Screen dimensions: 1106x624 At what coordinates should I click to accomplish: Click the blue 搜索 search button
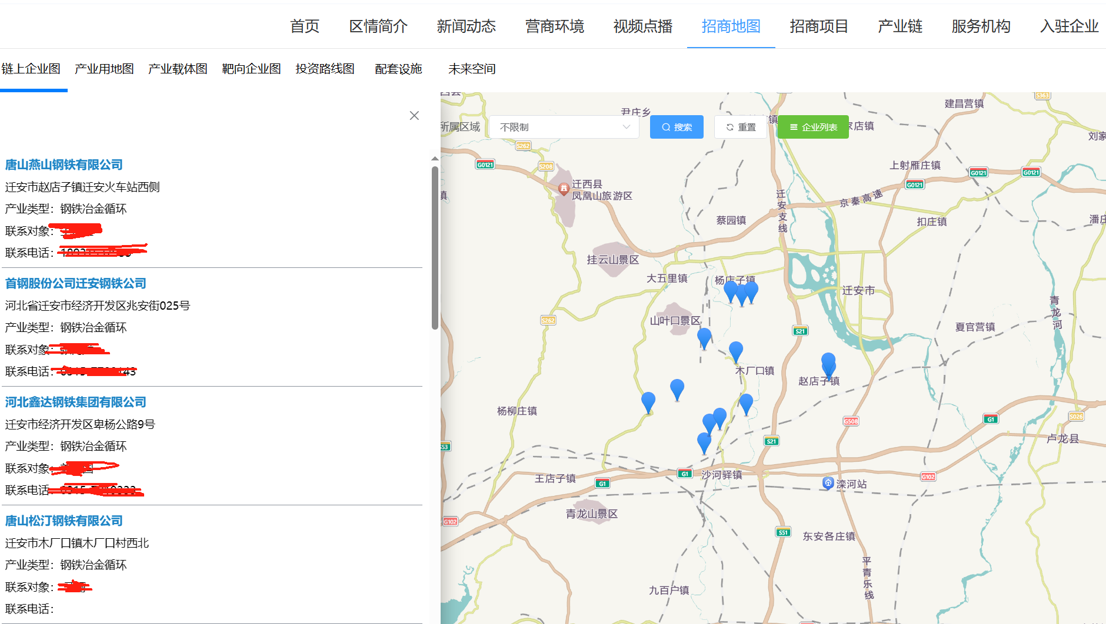tap(677, 127)
